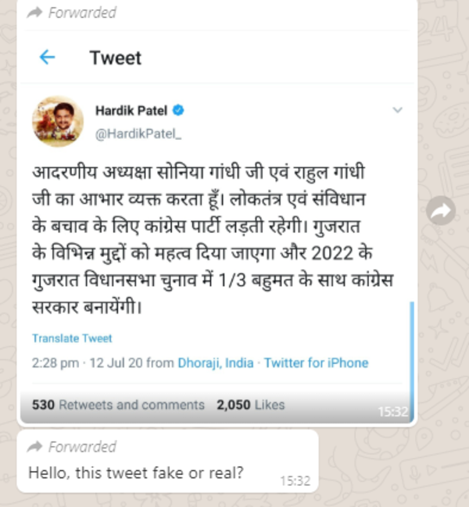Open Hardik Patel's profile picture
The height and width of the screenshot is (507, 469).
tap(57, 120)
